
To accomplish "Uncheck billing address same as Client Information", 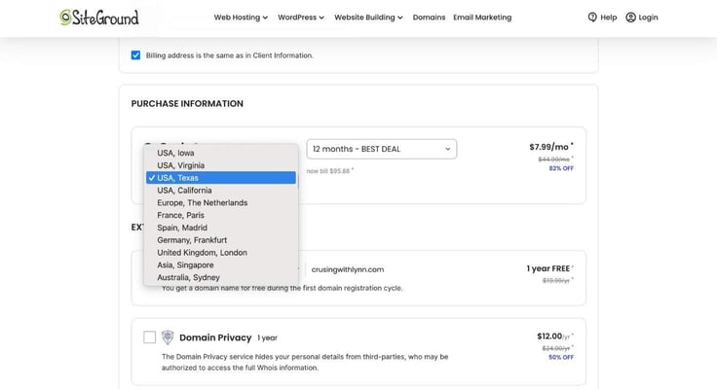I will point(135,55).
